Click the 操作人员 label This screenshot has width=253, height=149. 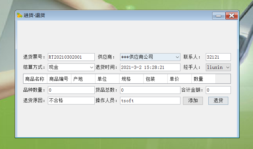pyautogui.click(x=106, y=101)
